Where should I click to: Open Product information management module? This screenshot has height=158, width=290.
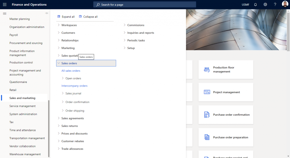[22, 53]
